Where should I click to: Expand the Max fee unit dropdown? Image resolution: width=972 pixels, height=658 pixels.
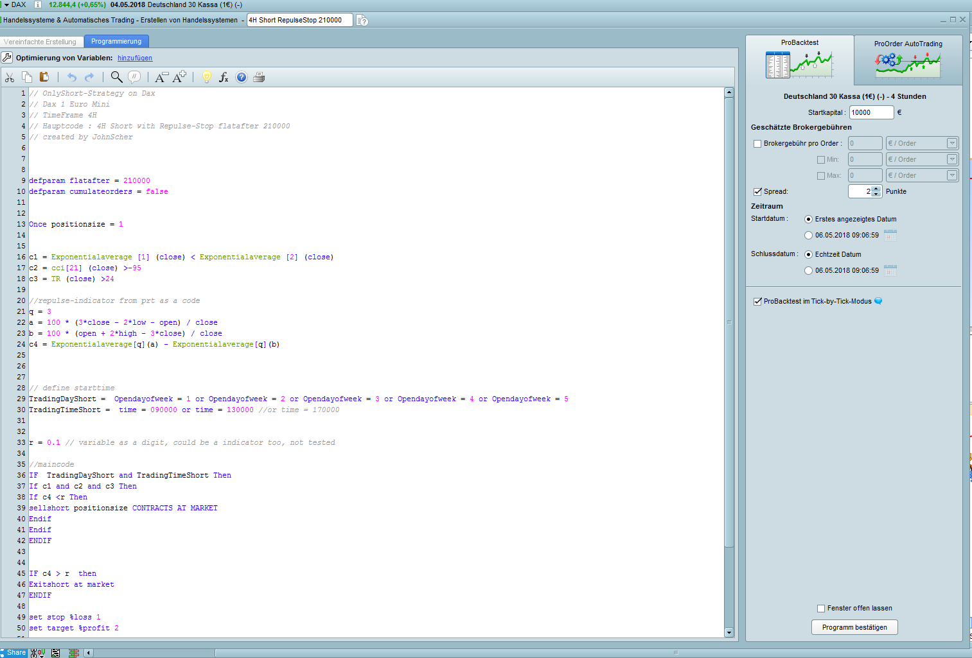click(952, 175)
